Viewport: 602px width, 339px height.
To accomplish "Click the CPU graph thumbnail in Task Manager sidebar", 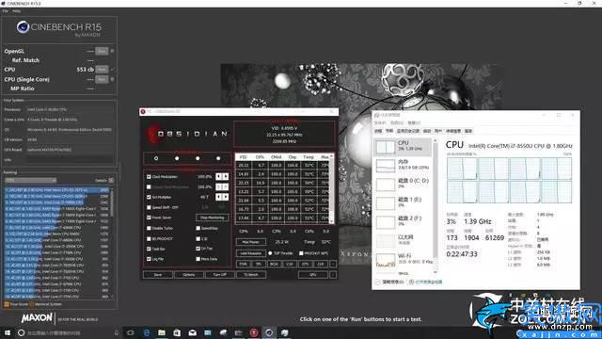I will 385,147.
